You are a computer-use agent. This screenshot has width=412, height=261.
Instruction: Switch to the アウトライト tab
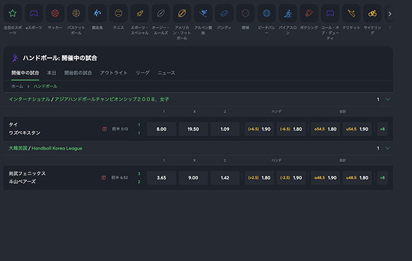click(113, 73)
